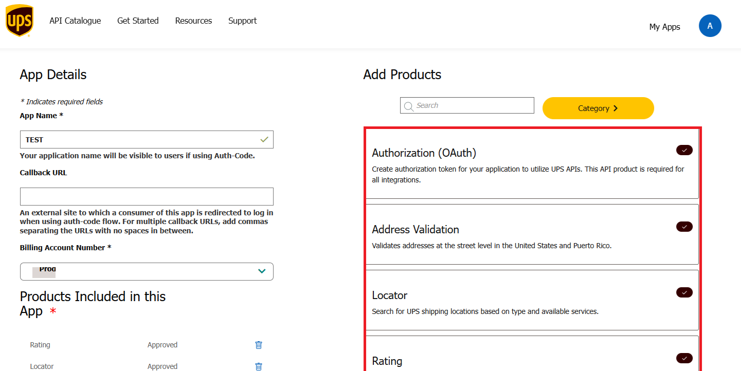
Task: Go to My Apps
Action: coord(664,27)
